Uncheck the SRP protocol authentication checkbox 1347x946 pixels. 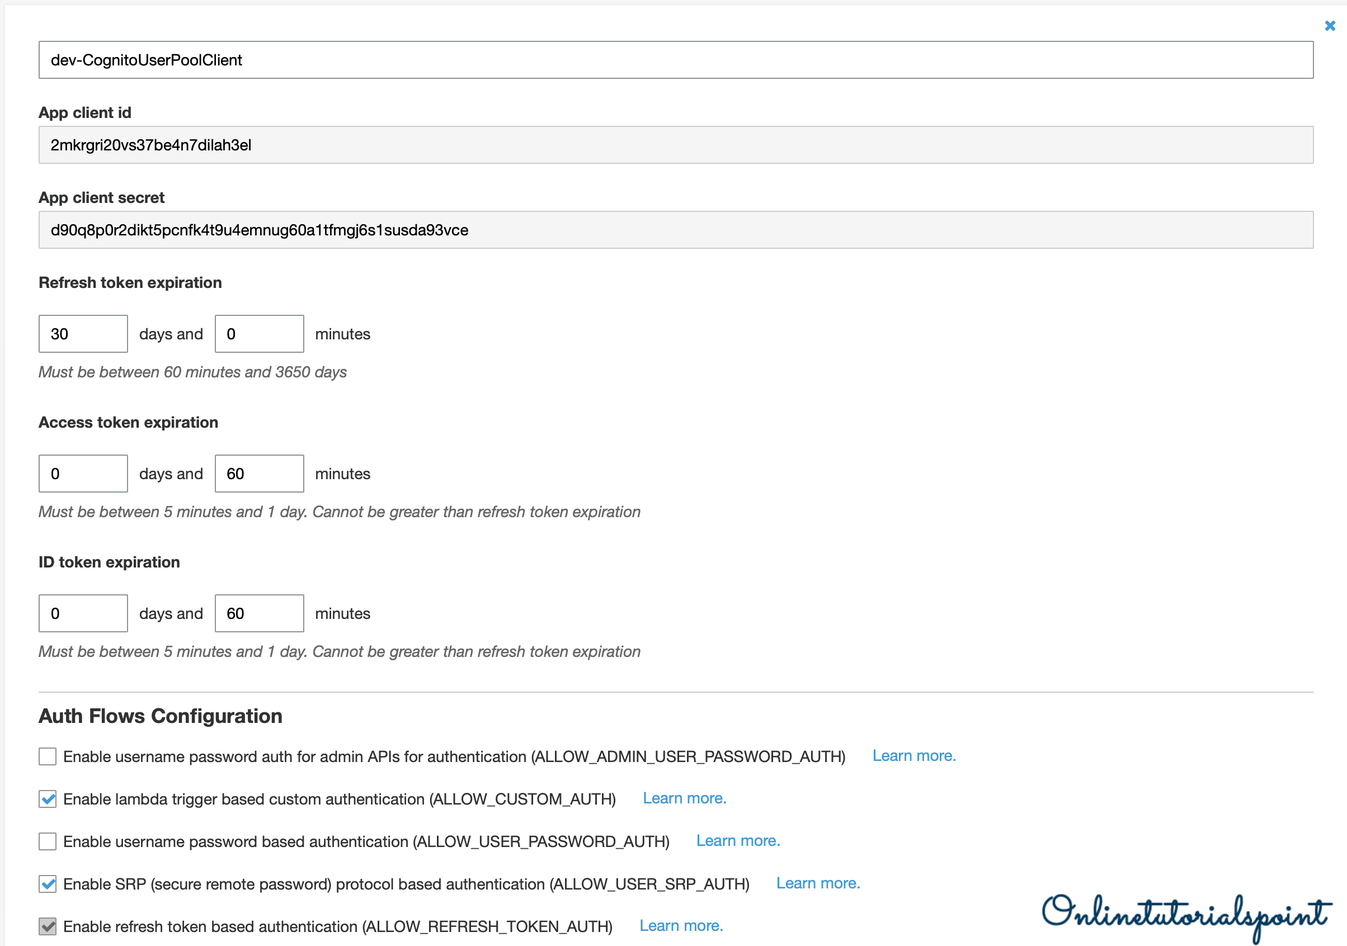click(x=48, y=884)
